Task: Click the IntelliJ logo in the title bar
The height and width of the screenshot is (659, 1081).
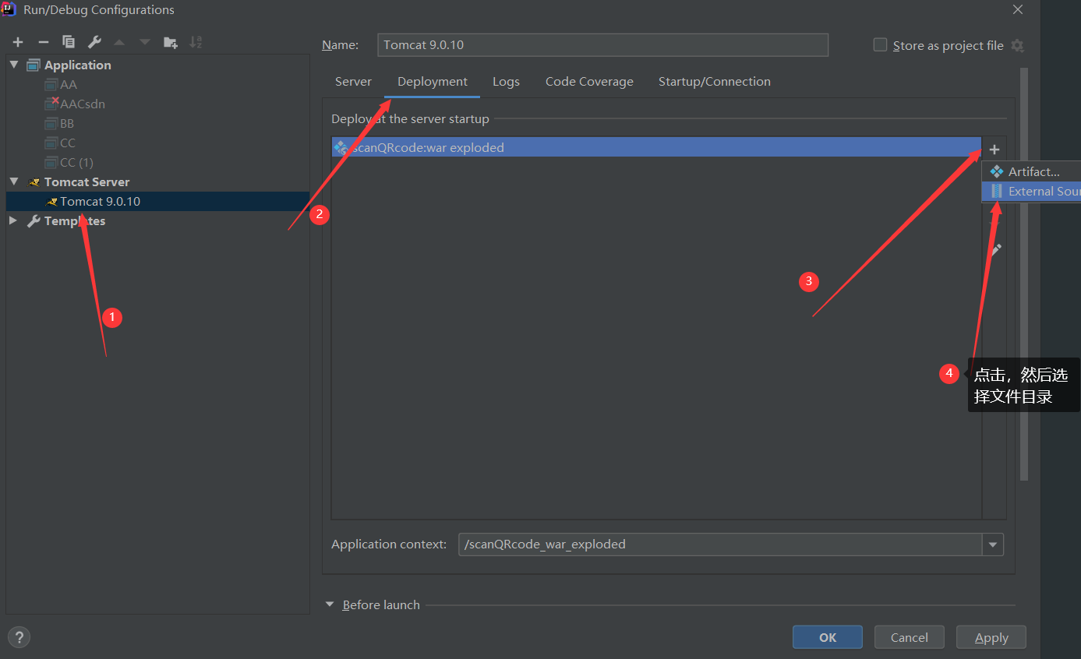Action: point(9,9)
